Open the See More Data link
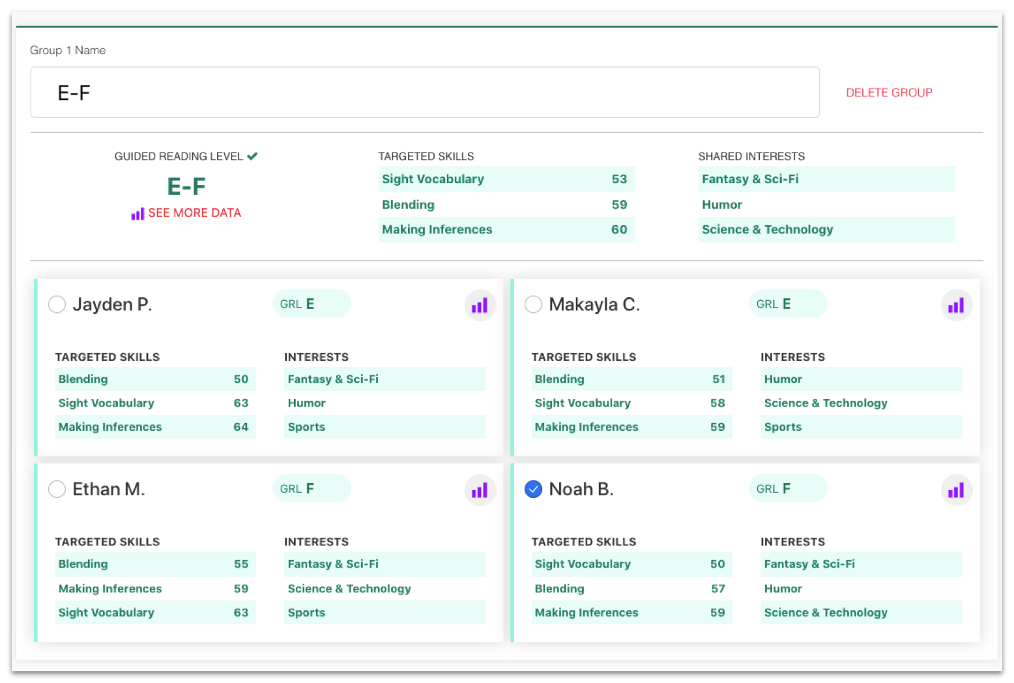 (x=194, y=213)
